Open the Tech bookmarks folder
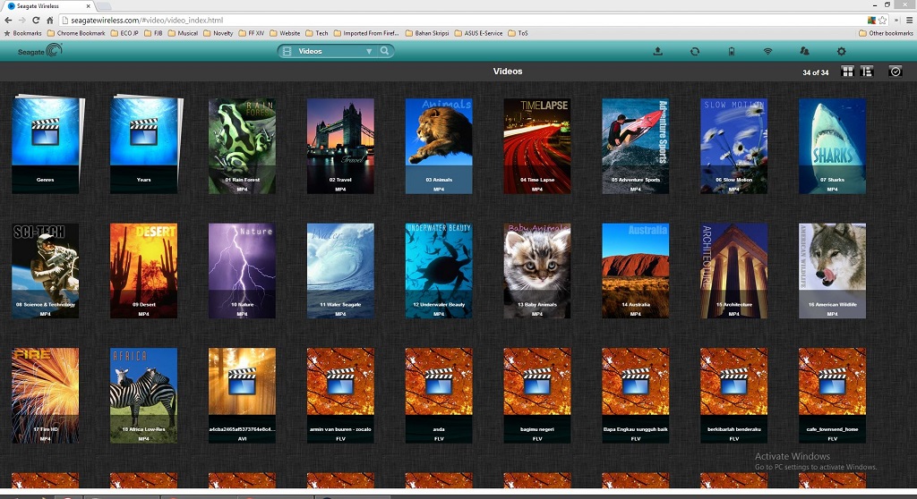The image size is (917, 499). (x=316, y=33)
